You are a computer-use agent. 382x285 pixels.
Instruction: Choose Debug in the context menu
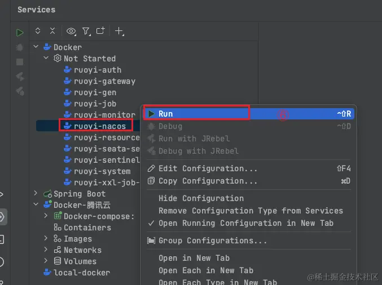coord(248,126)
